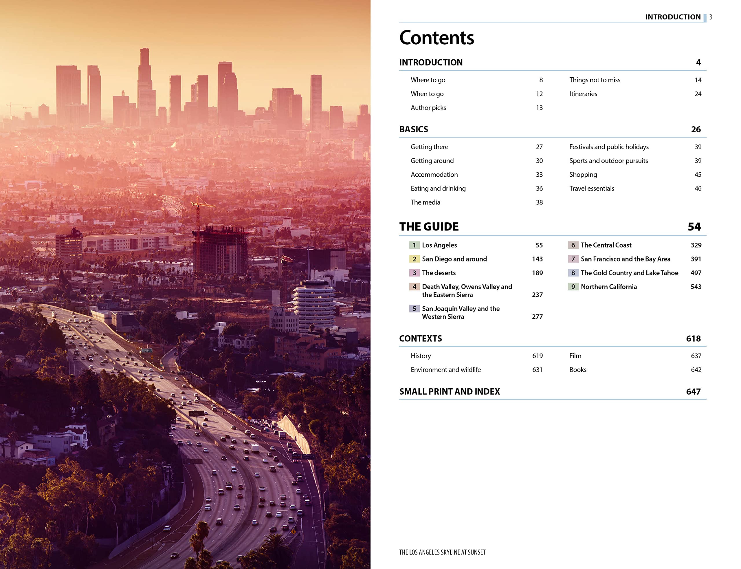Click the Los Angeles skyline photo
Screen dimensions: 741x569
[185, 284]
